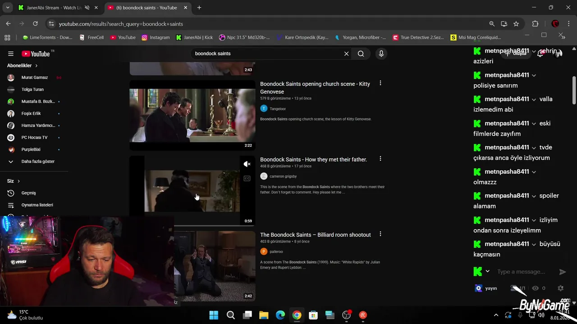The image size is (577, 324).
Task: Clear the search box with the X icon
Action: pyautogui.click(x=346, y=54)
